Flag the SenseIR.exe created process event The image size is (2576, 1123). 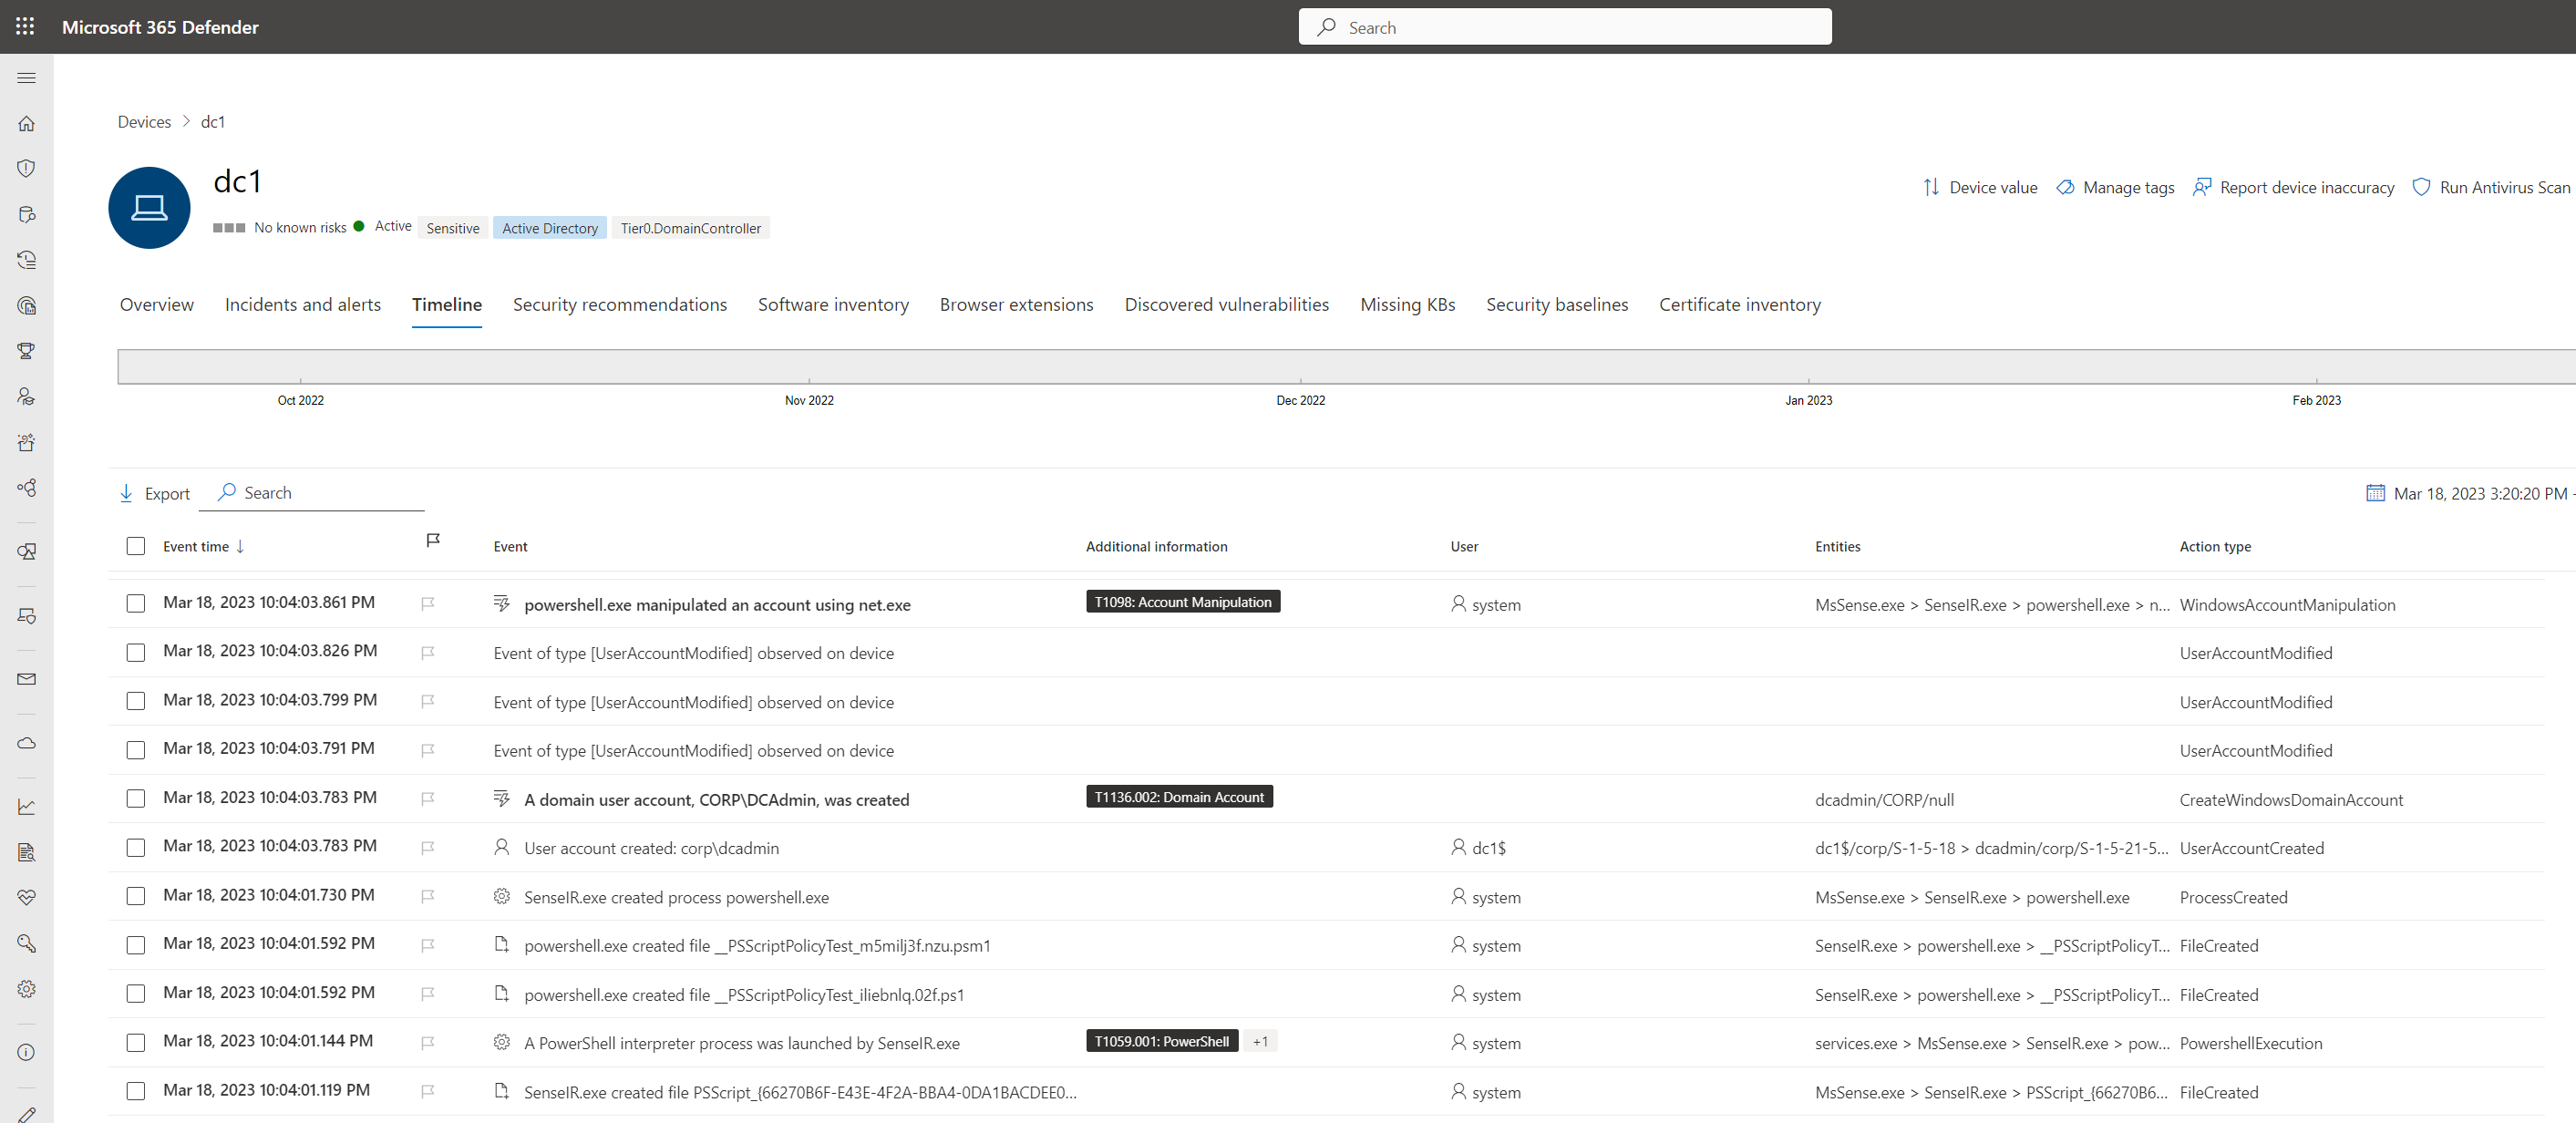(428, 897)
